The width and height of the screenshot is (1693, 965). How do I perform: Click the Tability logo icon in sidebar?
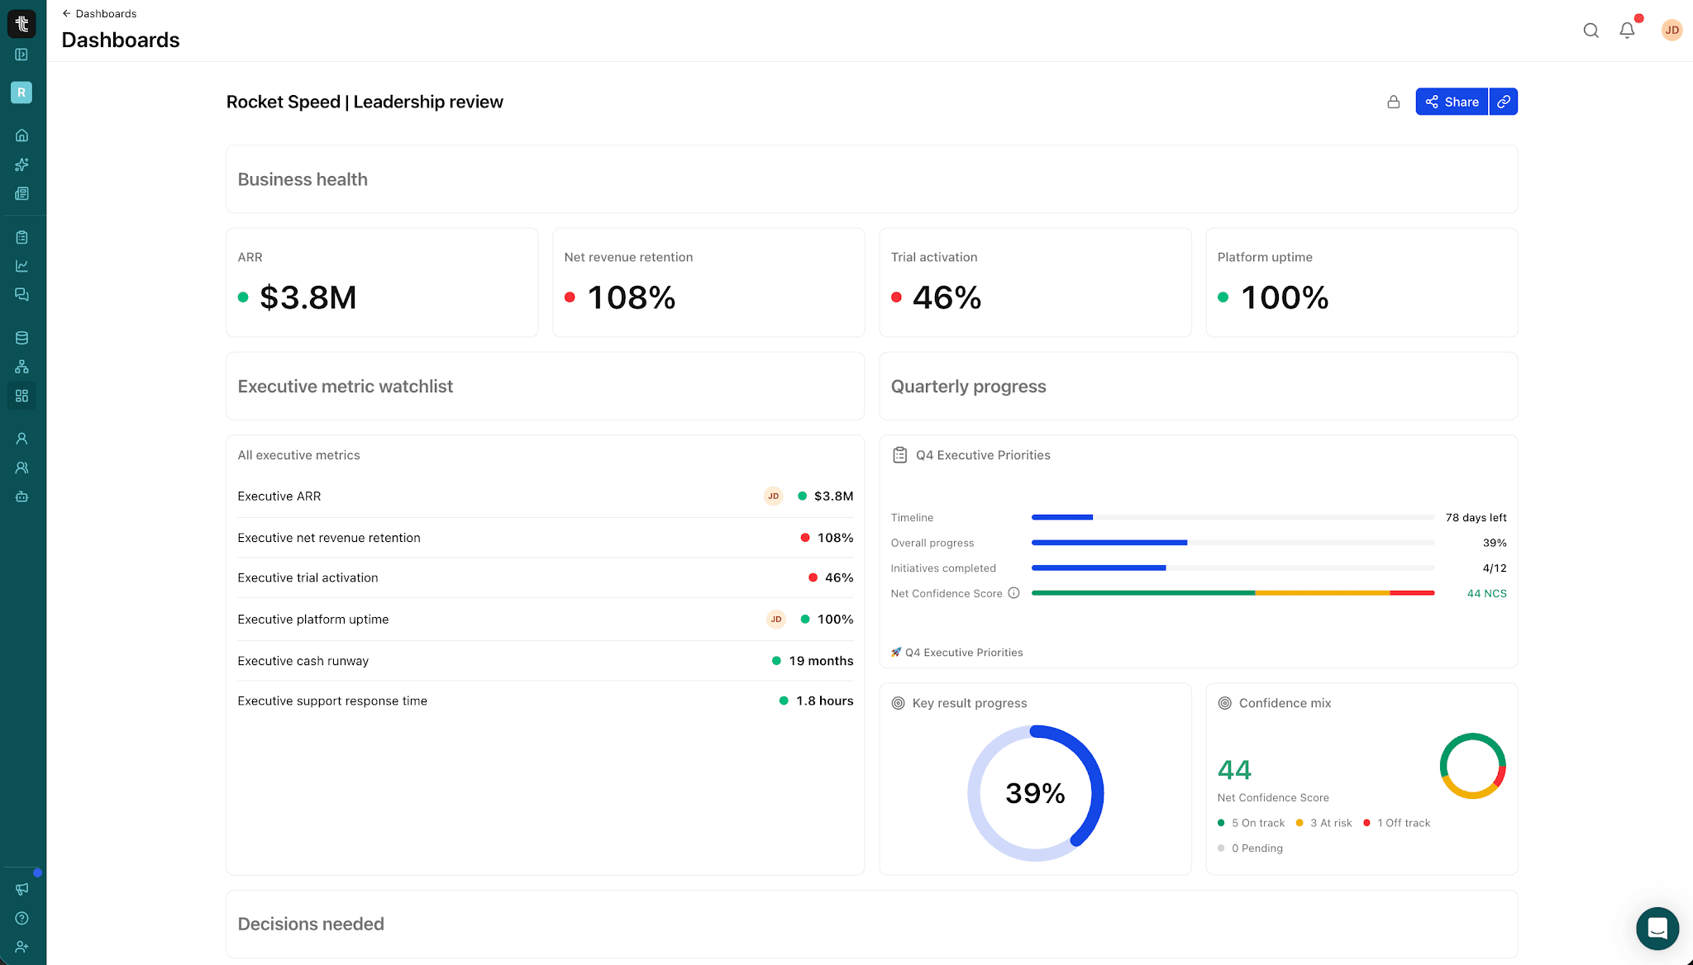coord(21,24)
